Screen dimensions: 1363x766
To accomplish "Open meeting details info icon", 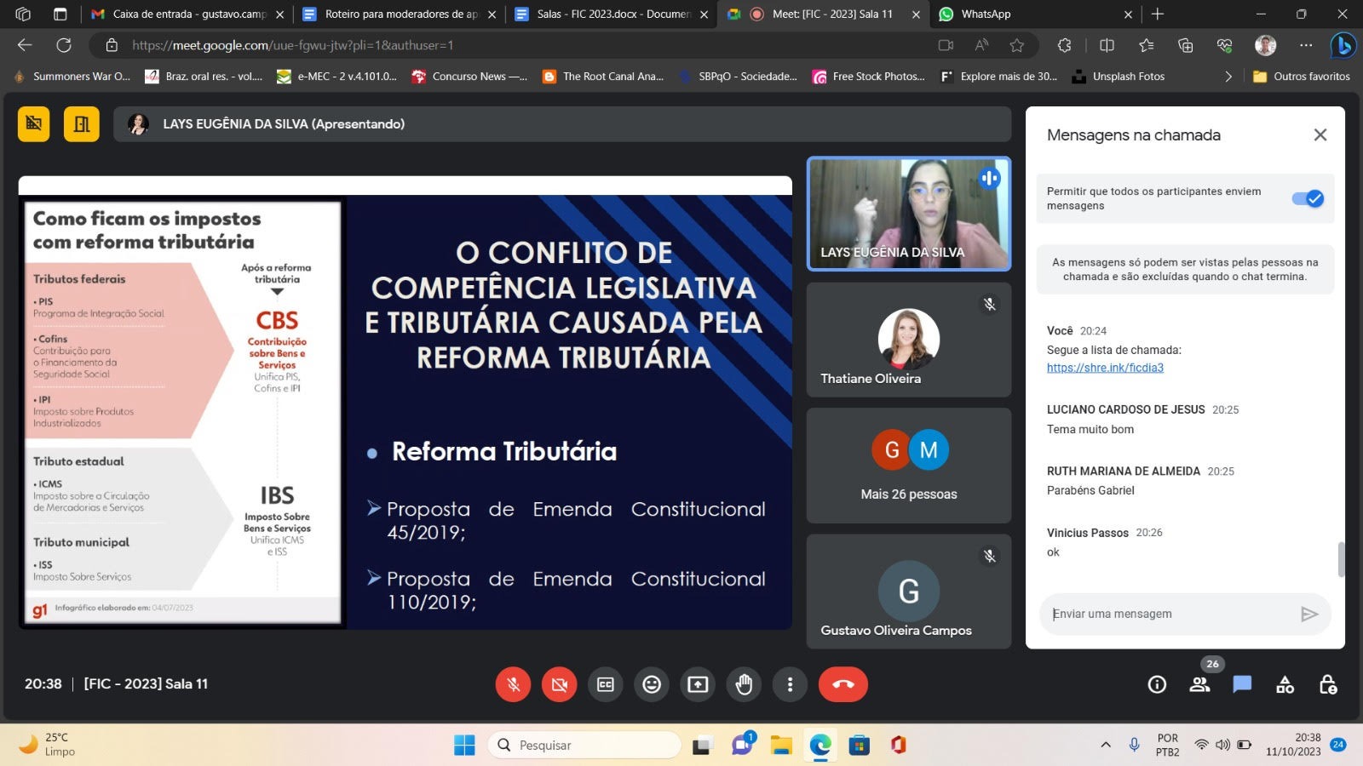I will (x=1157, y=684).
